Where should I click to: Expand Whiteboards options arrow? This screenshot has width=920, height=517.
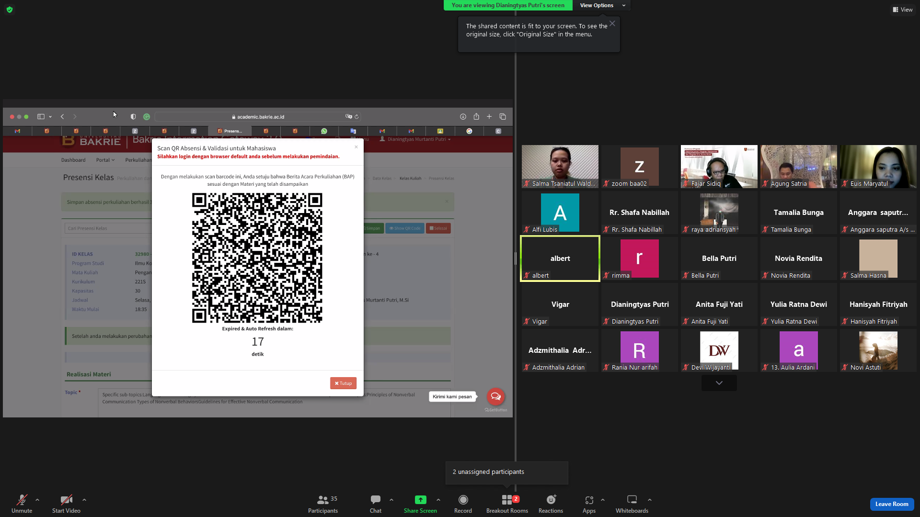click(650, 500)
